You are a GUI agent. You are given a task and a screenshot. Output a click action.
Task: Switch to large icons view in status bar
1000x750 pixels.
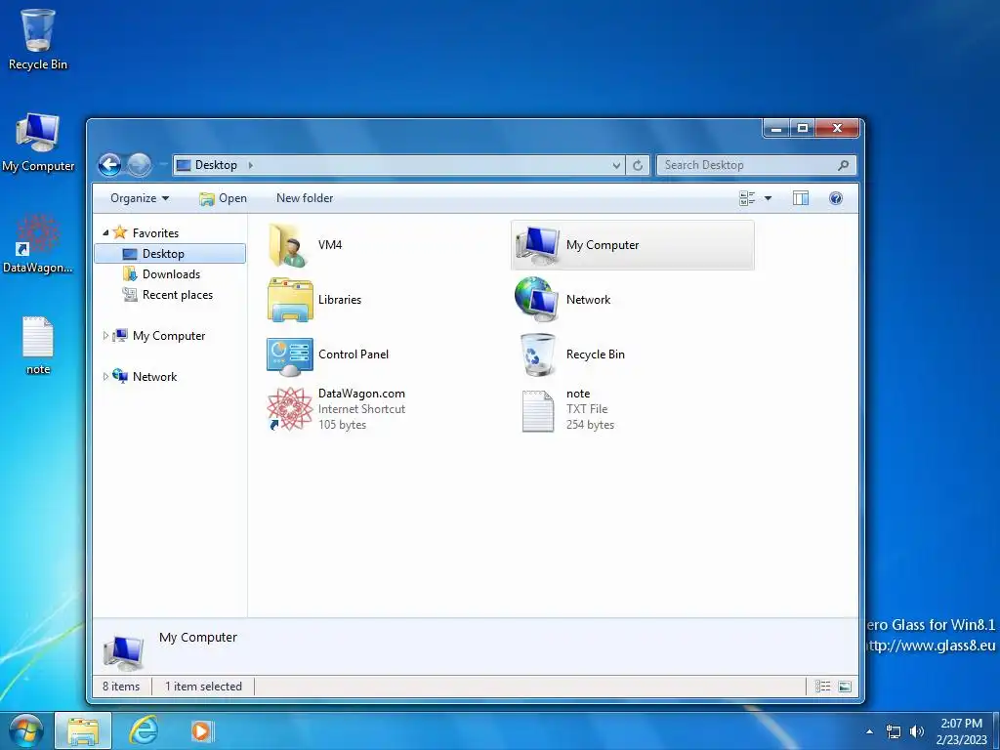(x=845, y=687)
